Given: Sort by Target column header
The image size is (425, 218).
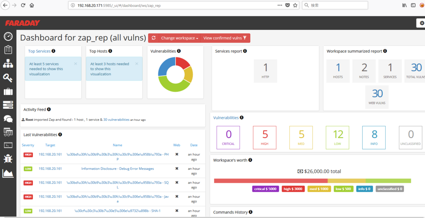Looking at the screenshot, I should [x=50, y=145].
